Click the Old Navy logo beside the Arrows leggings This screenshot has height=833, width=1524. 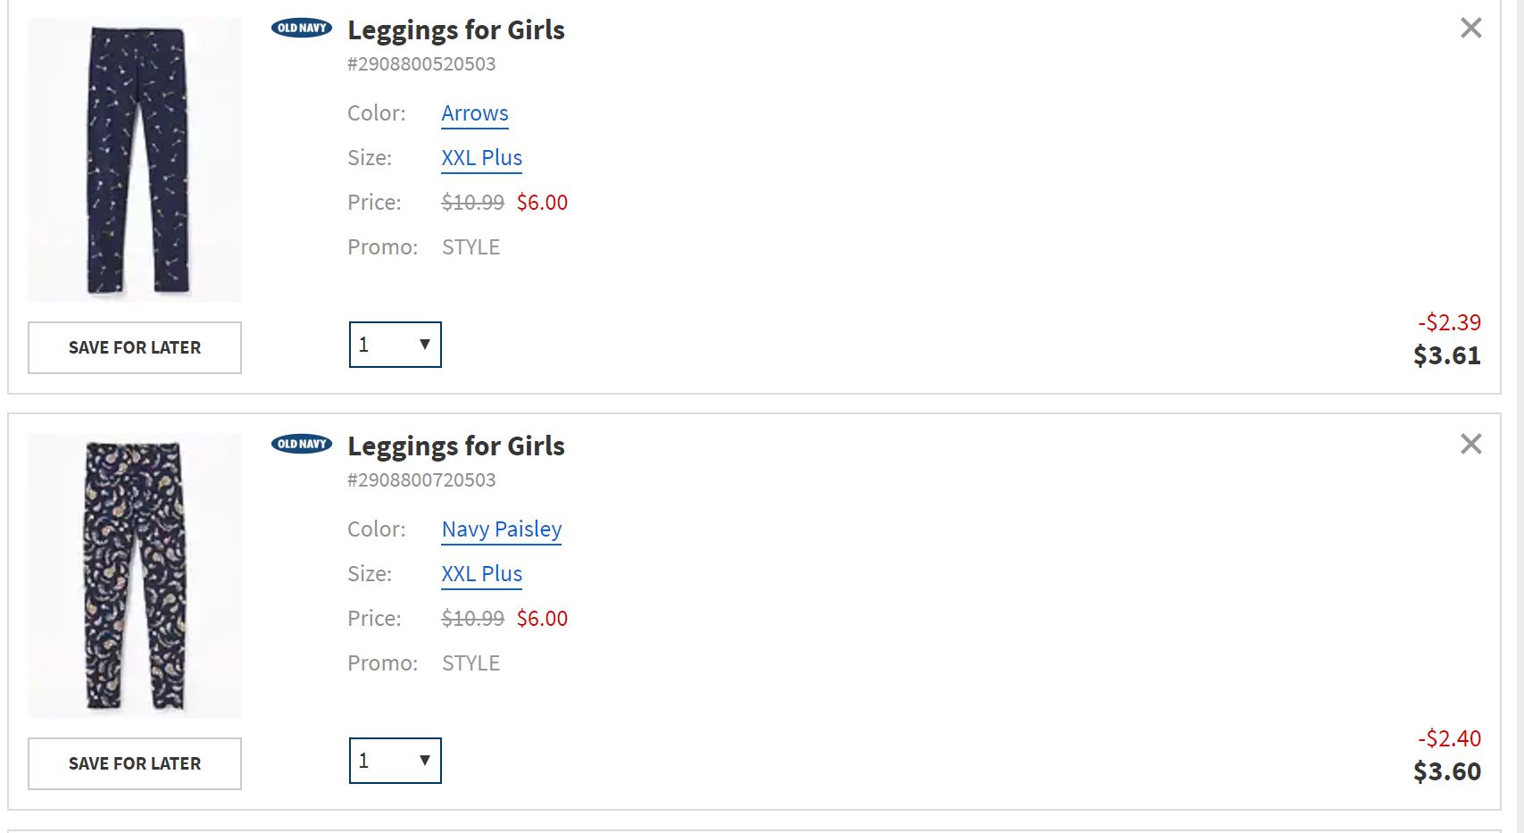coord(302,28)
